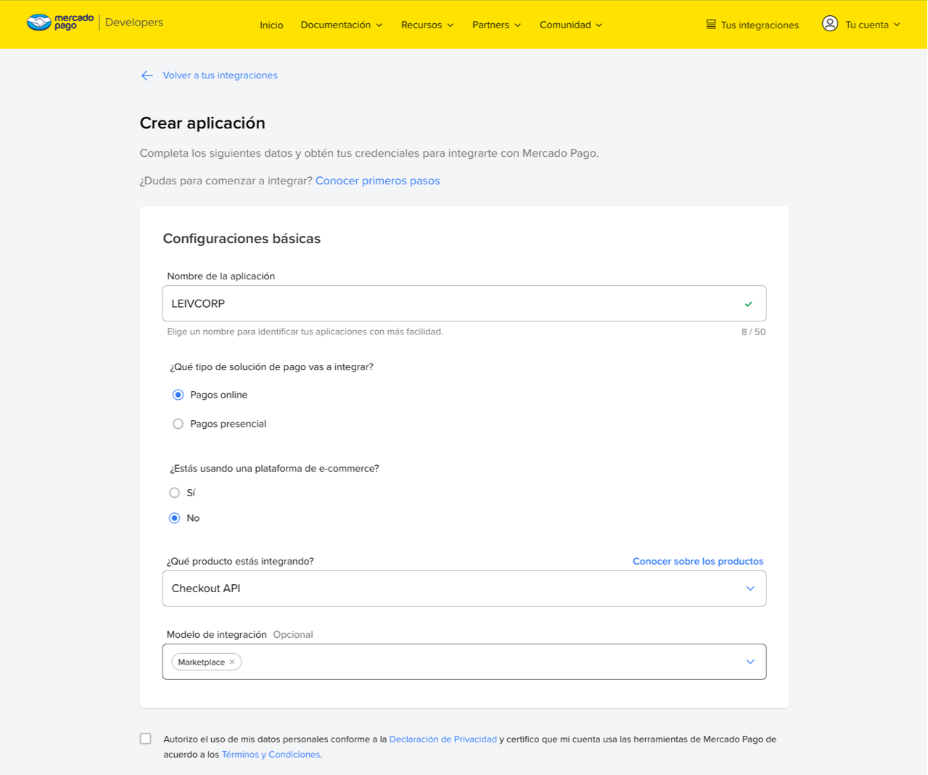This screenshot has width=928, height=775.
Task: Click the Developers label in header
Action: [x=134, y=22]
